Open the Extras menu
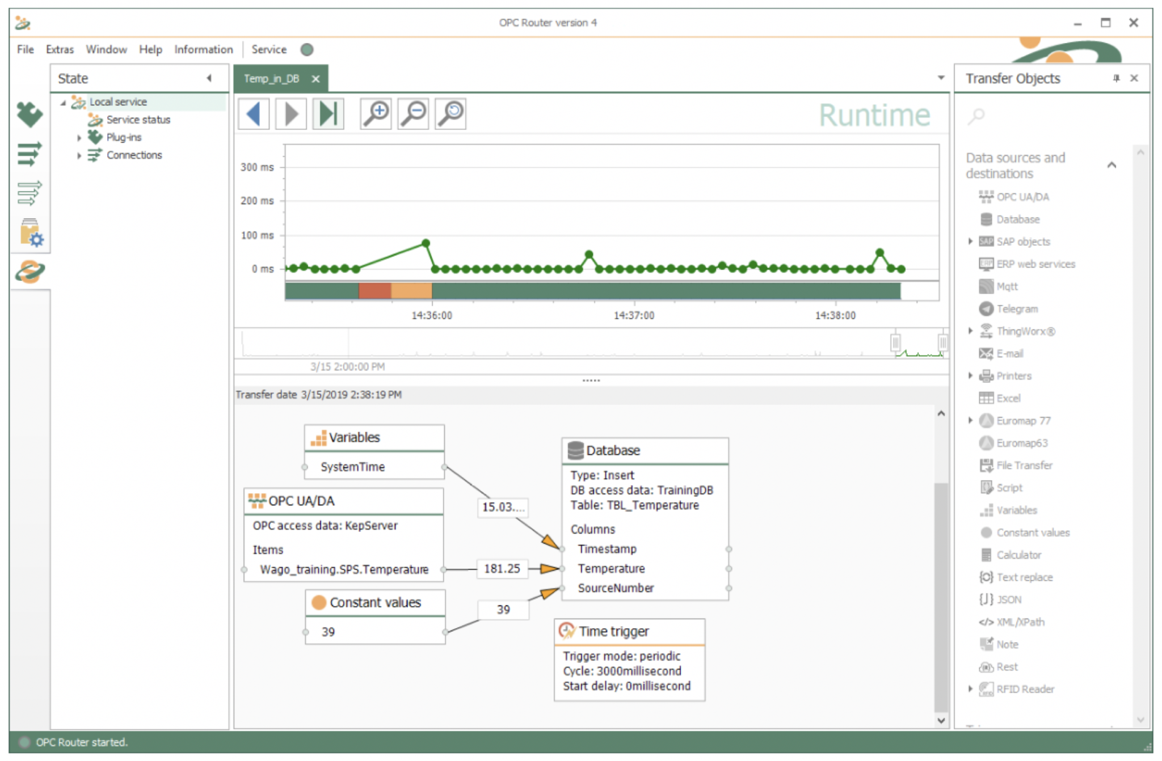Image resolution: width=1162 pixels, height=761 pixels. click(x=60, y=50)
